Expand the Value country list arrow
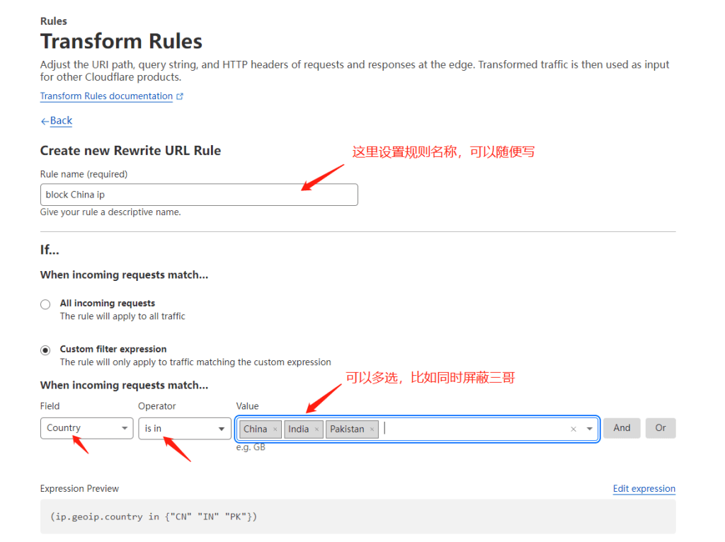 pos(590,429)
